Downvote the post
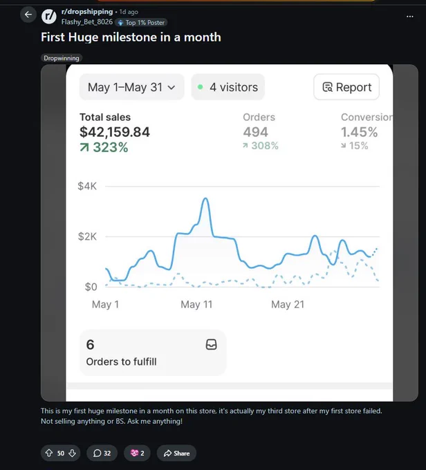Viewport: 426px width, 470px height. 73,453
